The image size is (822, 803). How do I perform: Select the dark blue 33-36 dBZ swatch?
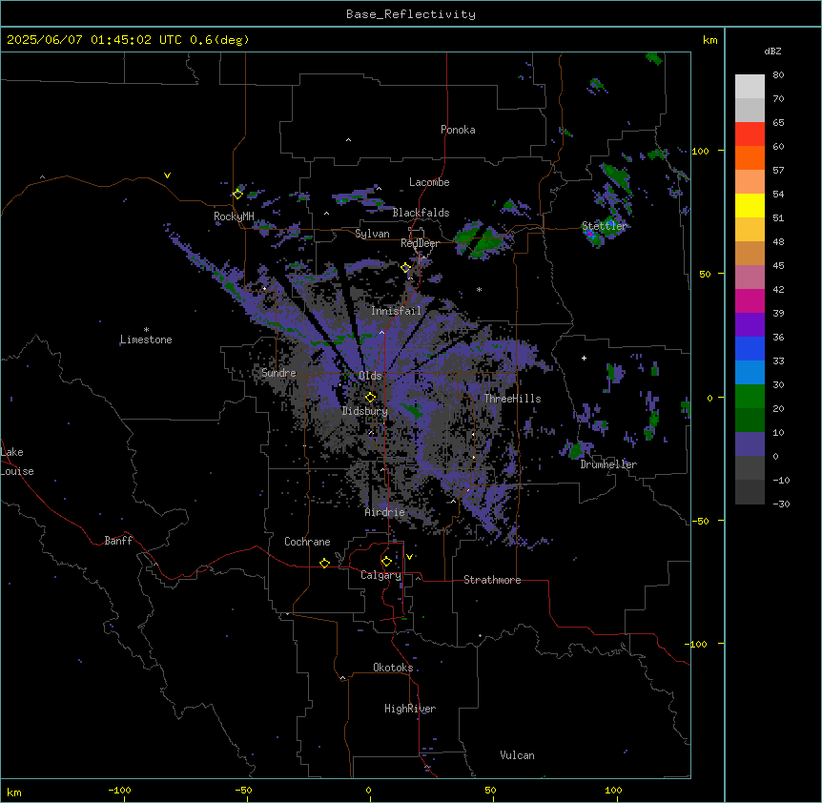pyautogui.click(x=750, y=348)
